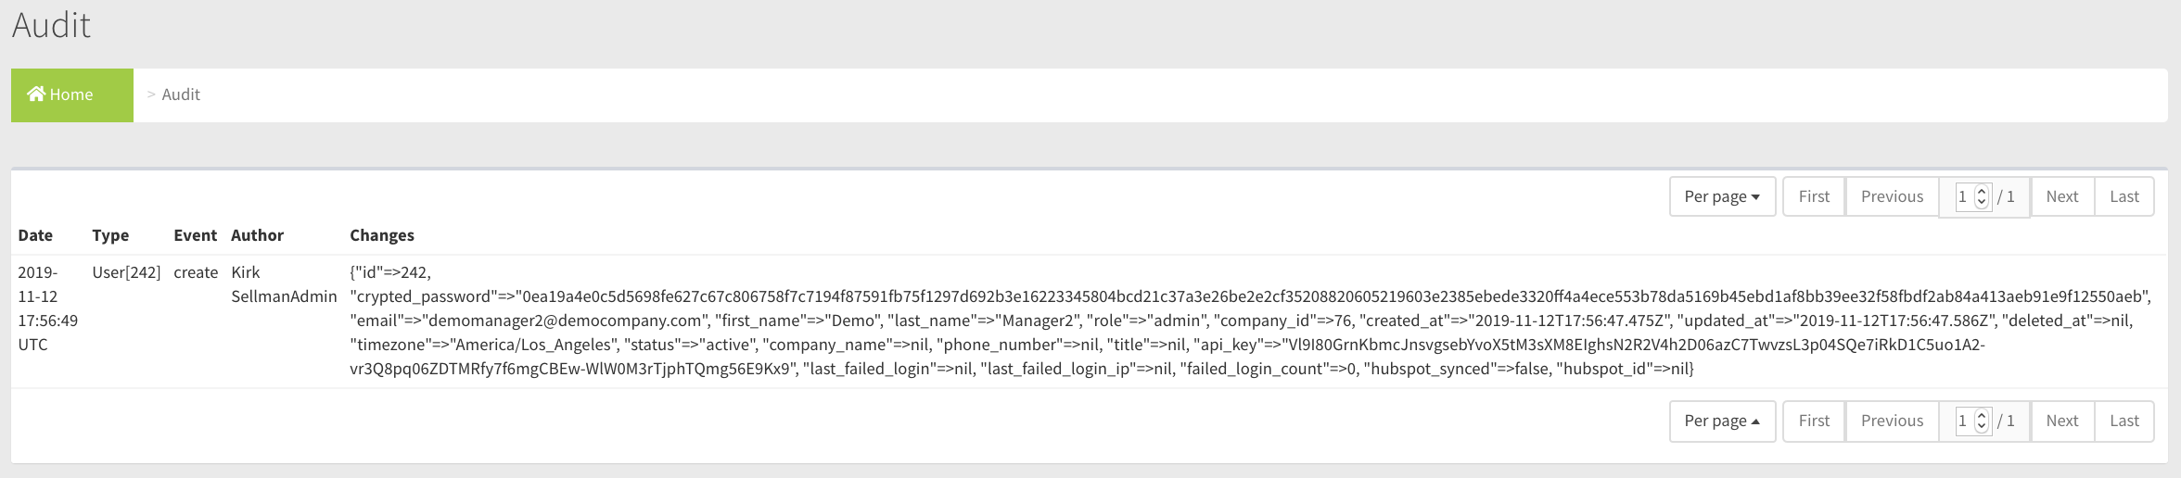Image resolution: width=2181 pixels, height=478 pixels.
Task: Click the Author column header
Action: click(257, 235)
